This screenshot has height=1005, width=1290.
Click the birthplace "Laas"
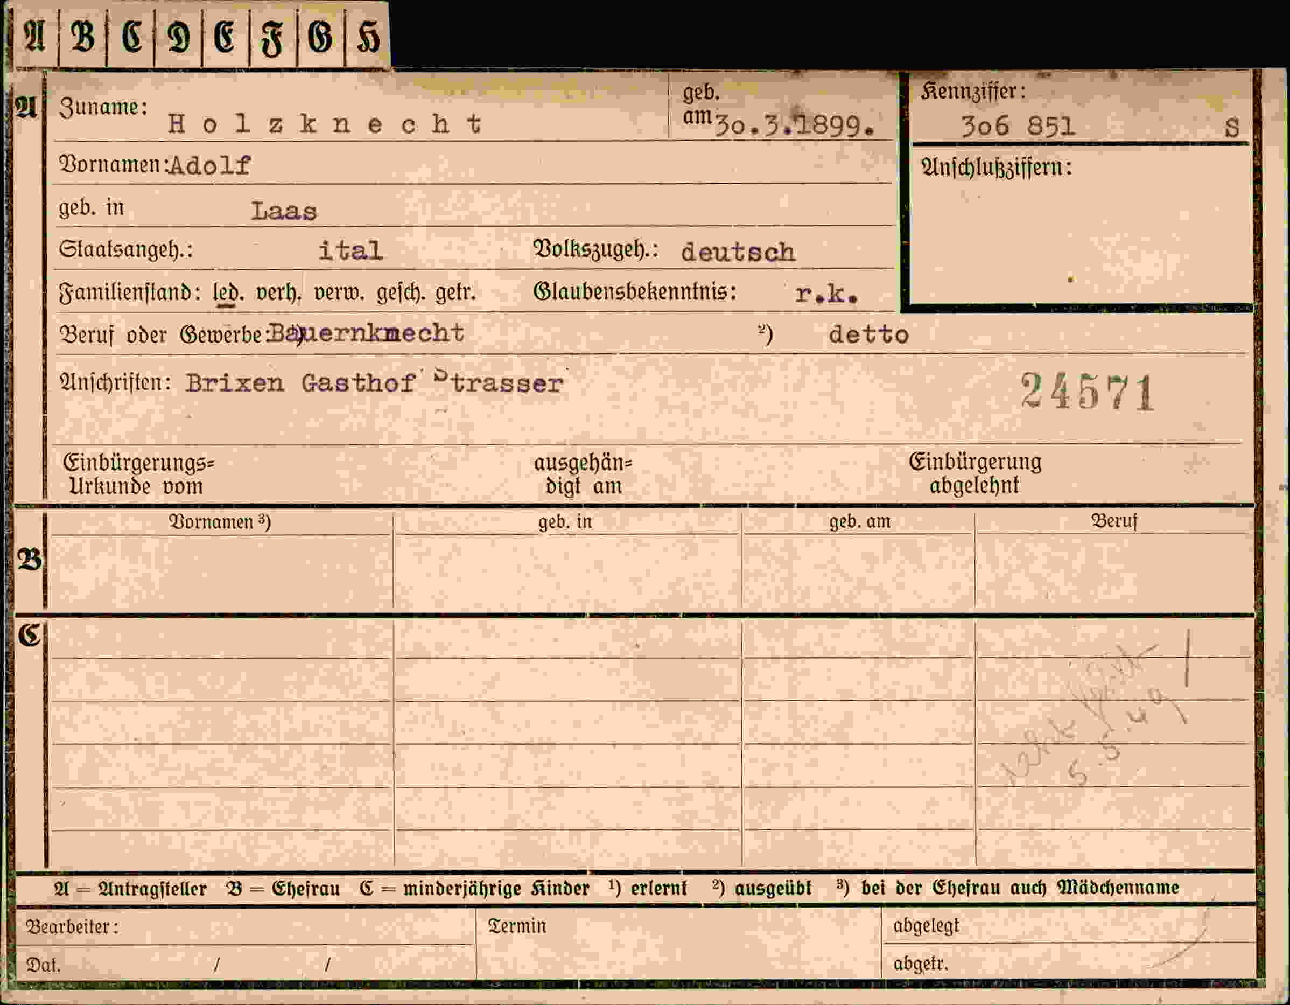284,211
